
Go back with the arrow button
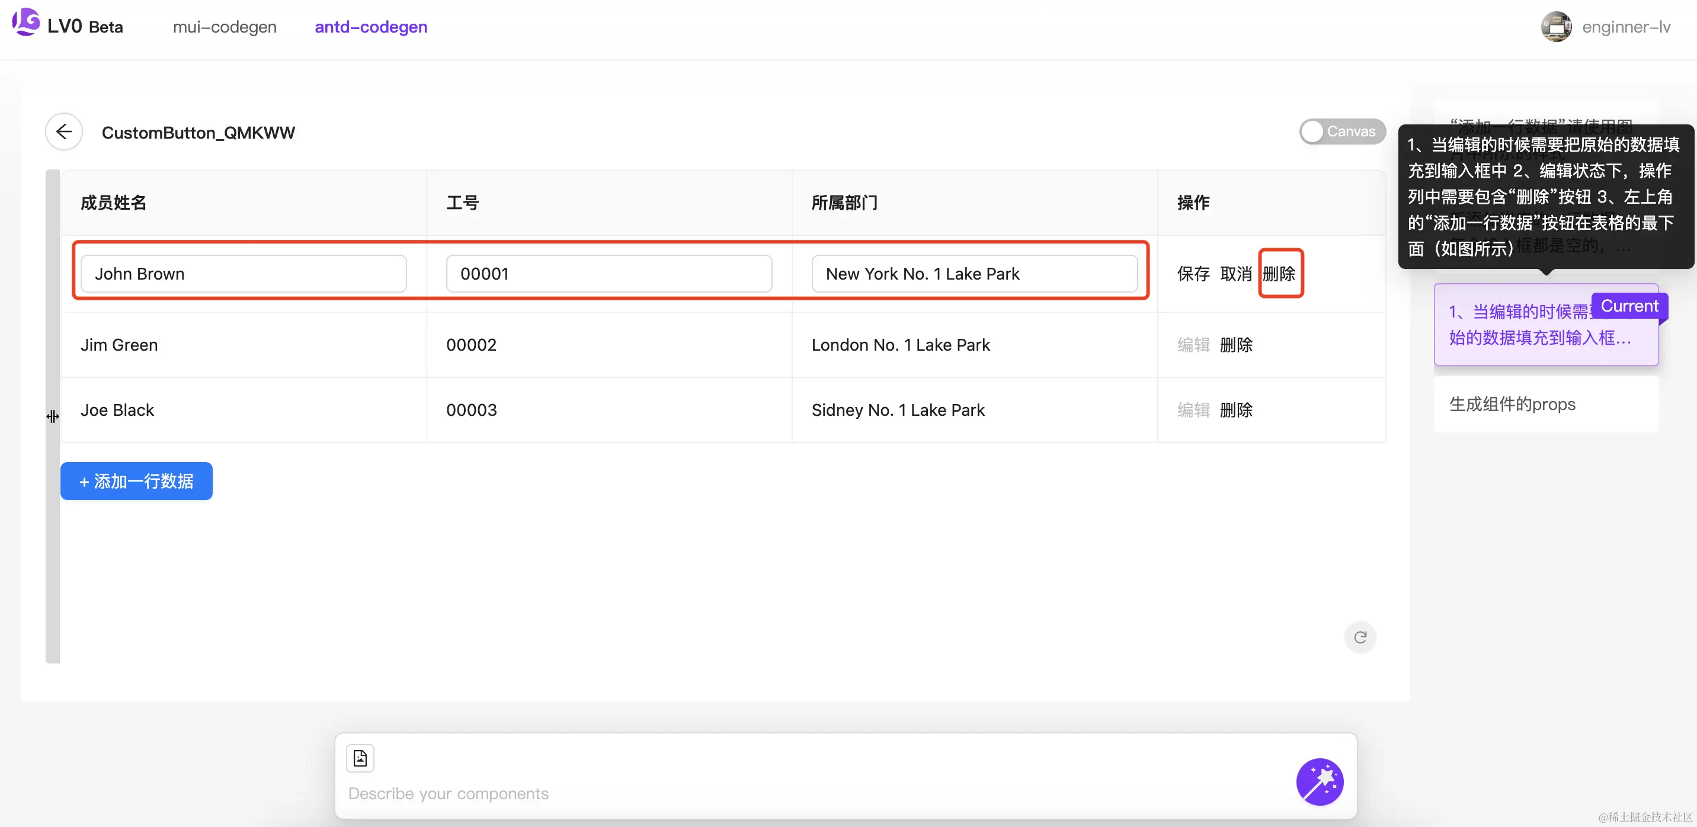pyautogui.click(x=64, y=132)
